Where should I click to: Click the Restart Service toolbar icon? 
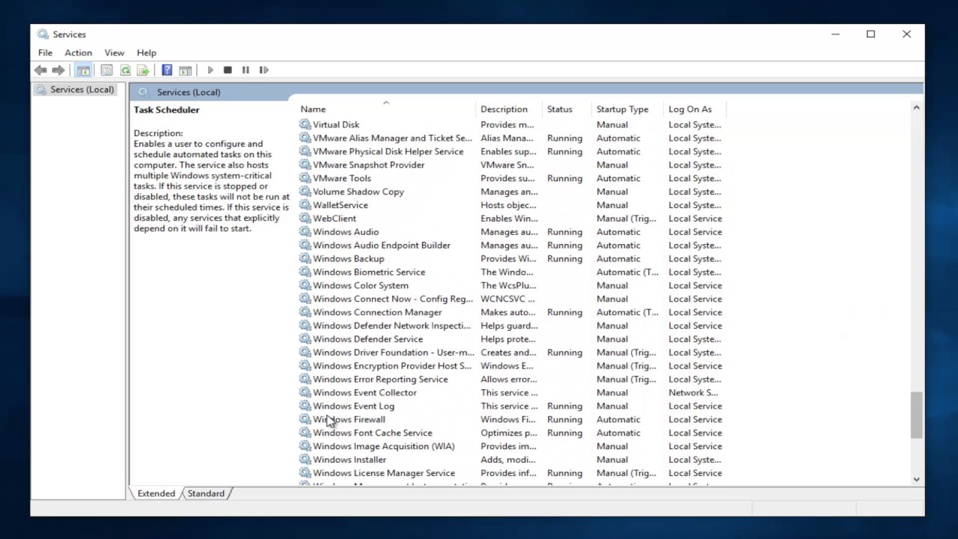pos(264,70)
